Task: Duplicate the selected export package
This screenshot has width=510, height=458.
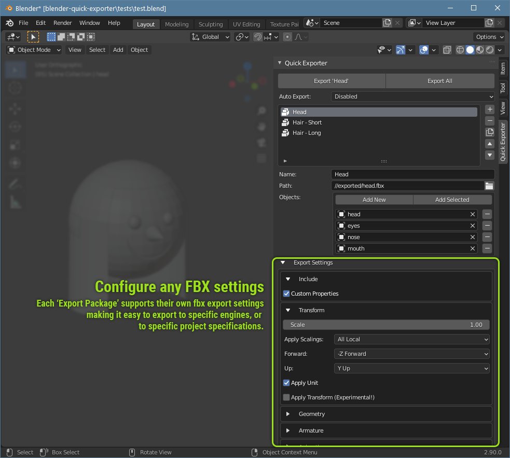Action: click(x=490, y=132)
